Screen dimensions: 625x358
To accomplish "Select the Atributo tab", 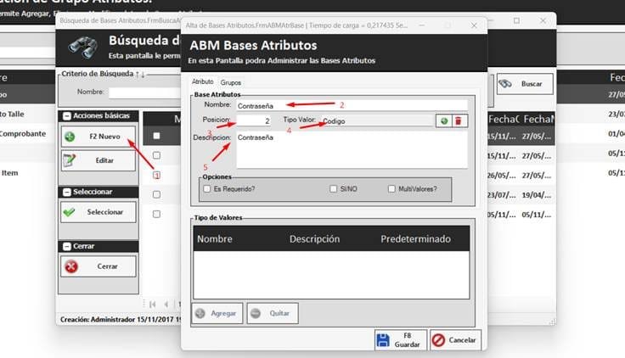I will point(203,82).
